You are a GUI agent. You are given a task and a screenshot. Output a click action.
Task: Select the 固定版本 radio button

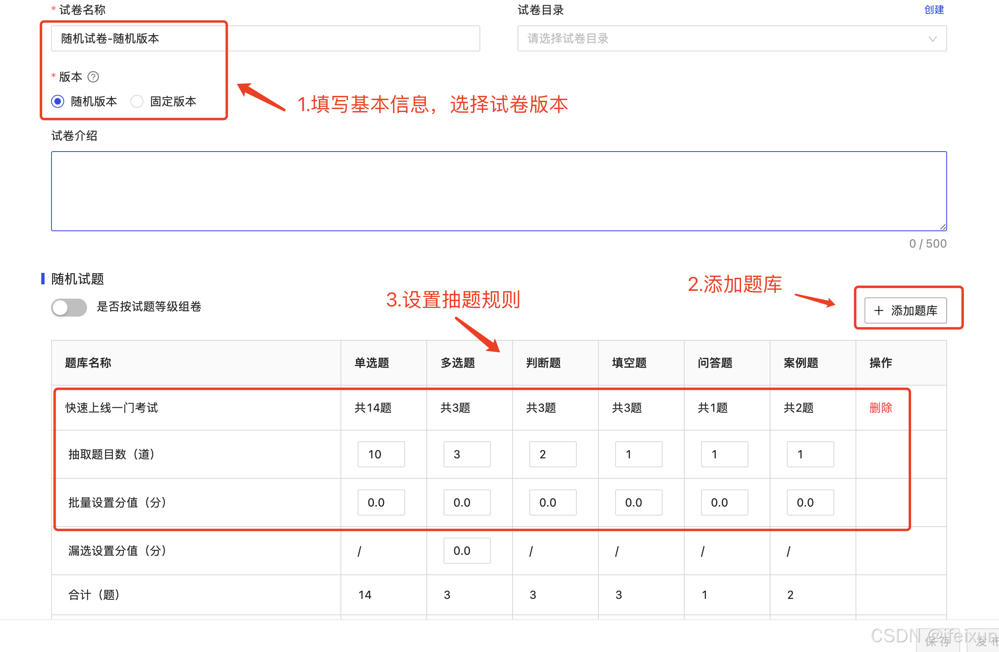point(137,101)
